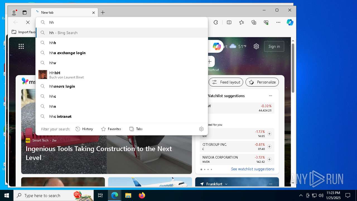
Task: Open Feed layout options
Action: [226, 82]
